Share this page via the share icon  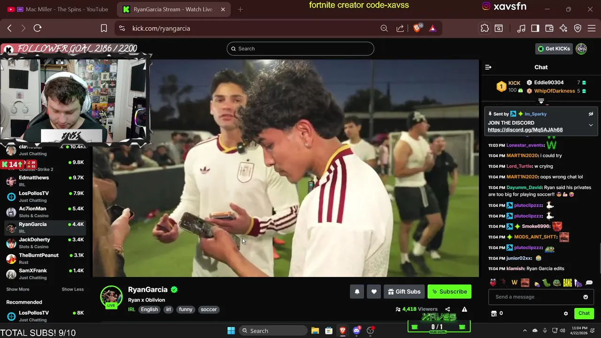click(400, 28)
